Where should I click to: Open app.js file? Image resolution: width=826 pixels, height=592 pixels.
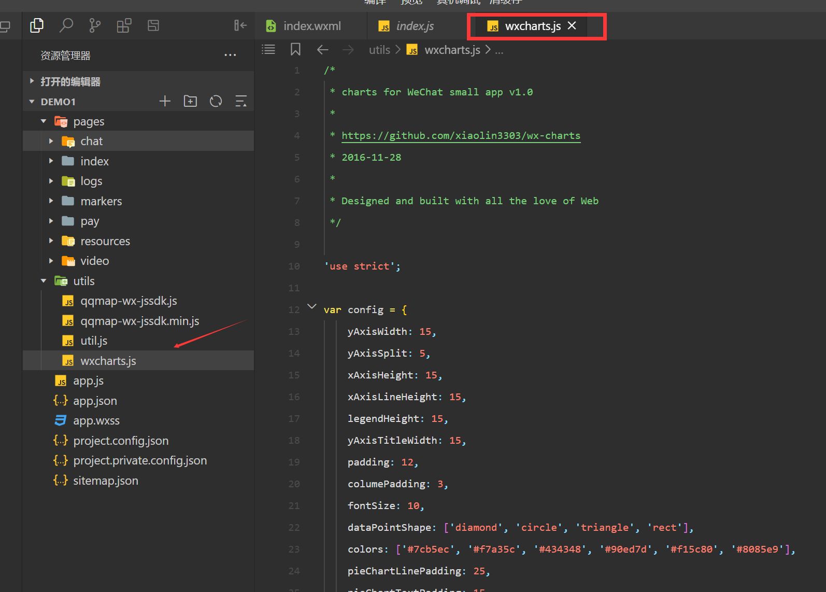(138, 380)
